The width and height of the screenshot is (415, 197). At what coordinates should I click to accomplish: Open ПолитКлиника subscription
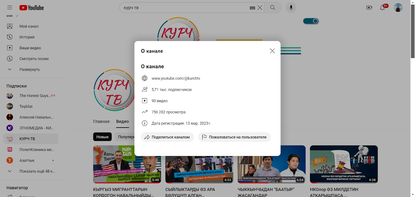(x=31, y=150)
